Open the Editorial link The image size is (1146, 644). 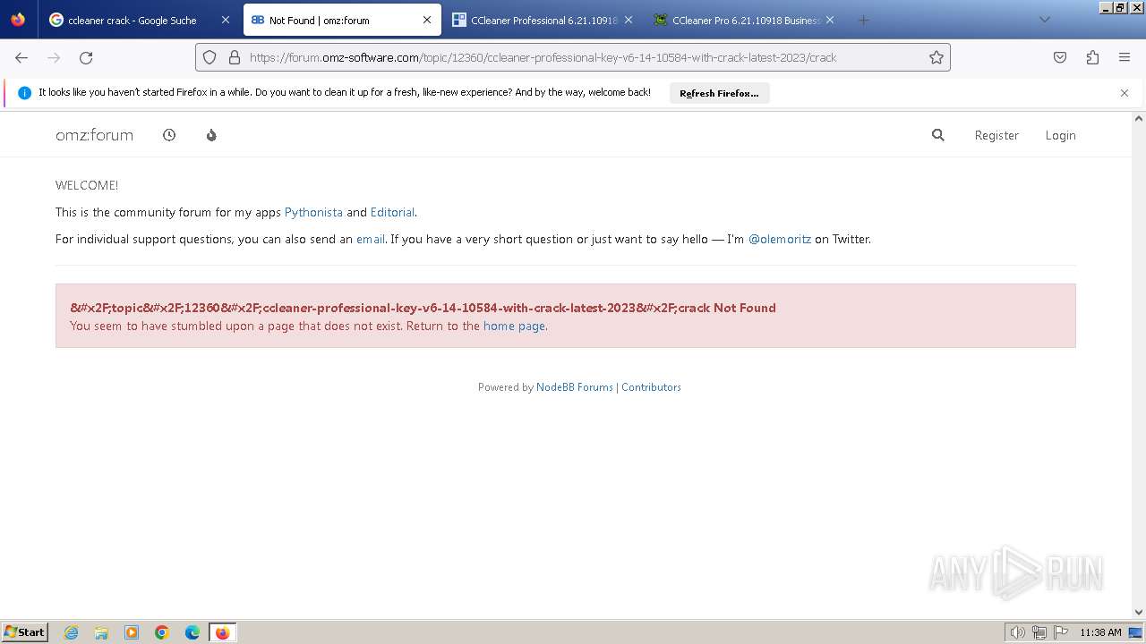point(392,212)
